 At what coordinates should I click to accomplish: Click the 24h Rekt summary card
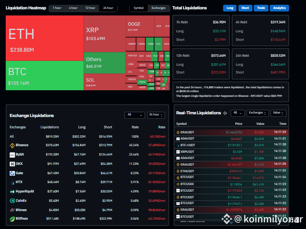click(x=260, y=64)
